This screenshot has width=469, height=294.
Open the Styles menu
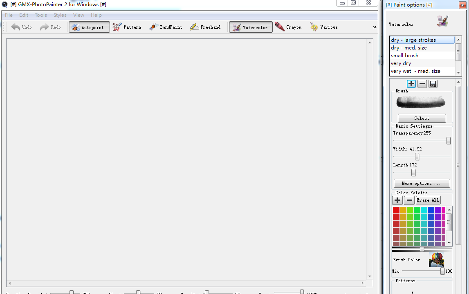(60, 15)
